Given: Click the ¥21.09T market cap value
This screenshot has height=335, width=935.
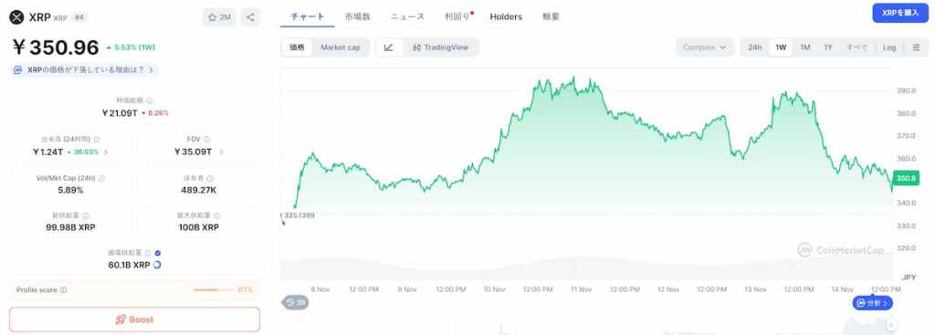Looking at the screenshot, I should pos(120,112).
